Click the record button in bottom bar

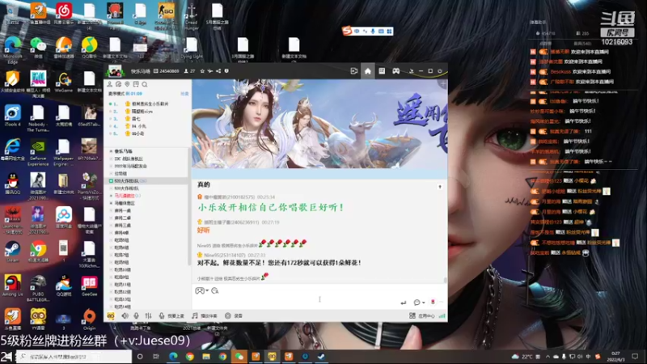[x=234, y=315]
